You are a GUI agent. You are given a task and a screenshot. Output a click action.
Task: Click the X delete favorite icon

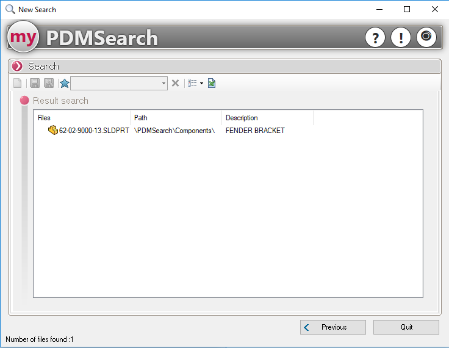(175, 83)
